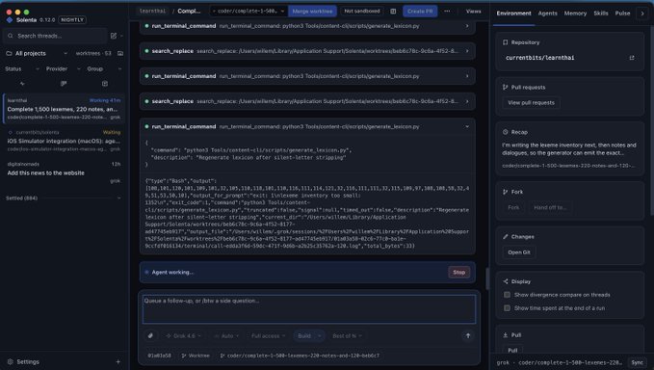The image size is (654, 370).
Task: Click the Open Git button
Action: (519, 252)
